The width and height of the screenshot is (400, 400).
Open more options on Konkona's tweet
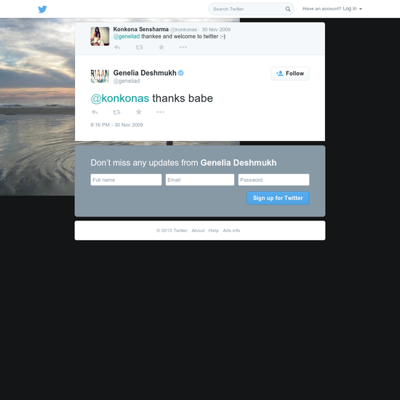pyautogui.click(x=183, y=47)
